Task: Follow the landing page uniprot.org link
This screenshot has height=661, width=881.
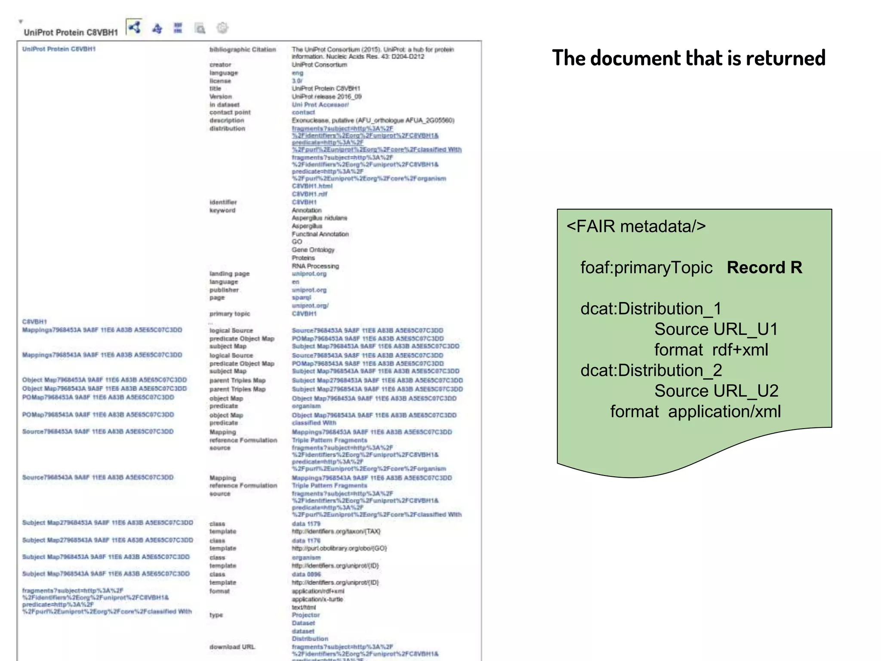Action: tap(309, 274)
